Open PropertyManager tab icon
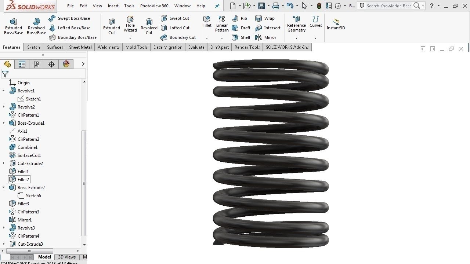The height and width of the screenshot is (264, 470). click(22, 64)
